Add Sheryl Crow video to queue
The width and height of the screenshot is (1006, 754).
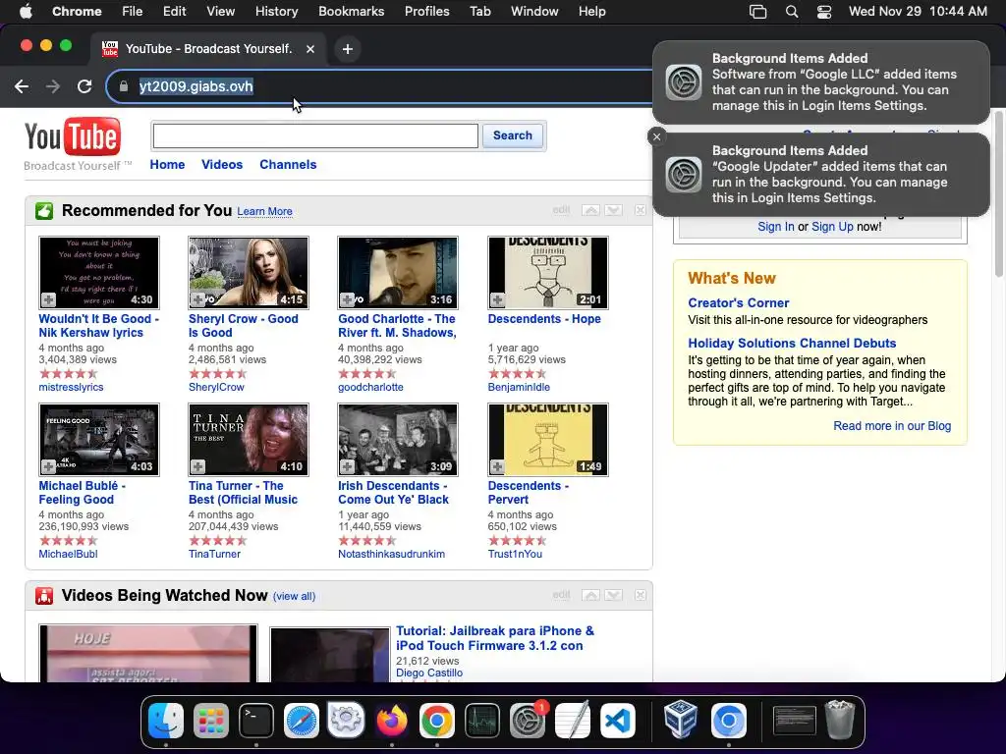click(197, 299)
